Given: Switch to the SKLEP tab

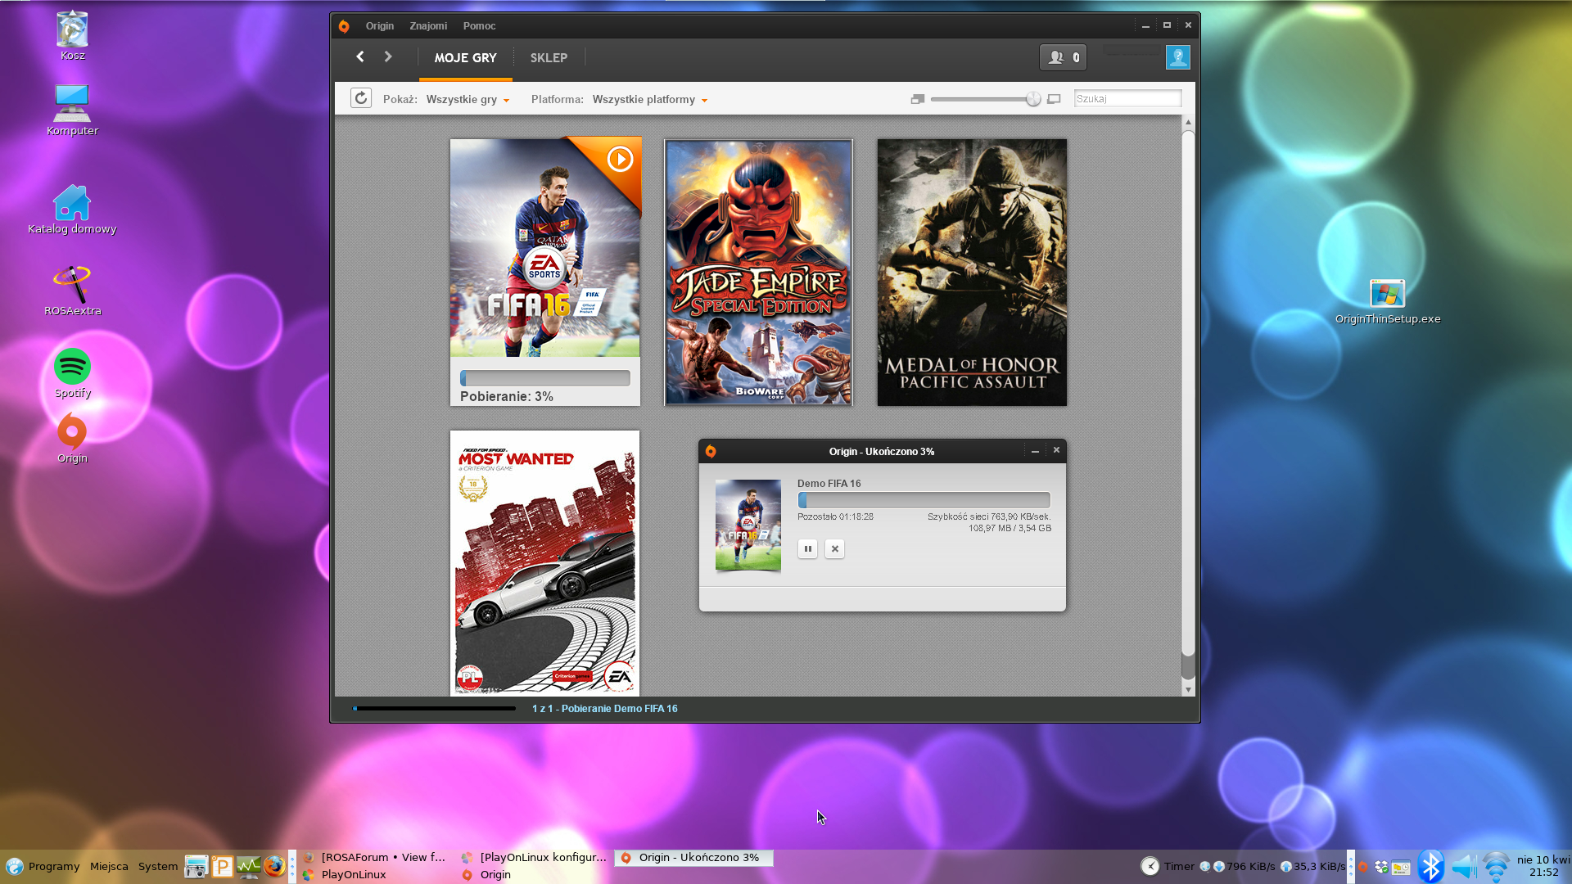Looking at the screenshot, I should pyautogui.click(x=549, y=58).
